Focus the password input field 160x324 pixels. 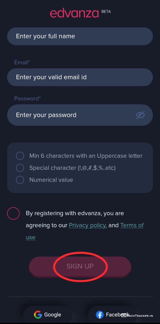(x=71, y=115)
